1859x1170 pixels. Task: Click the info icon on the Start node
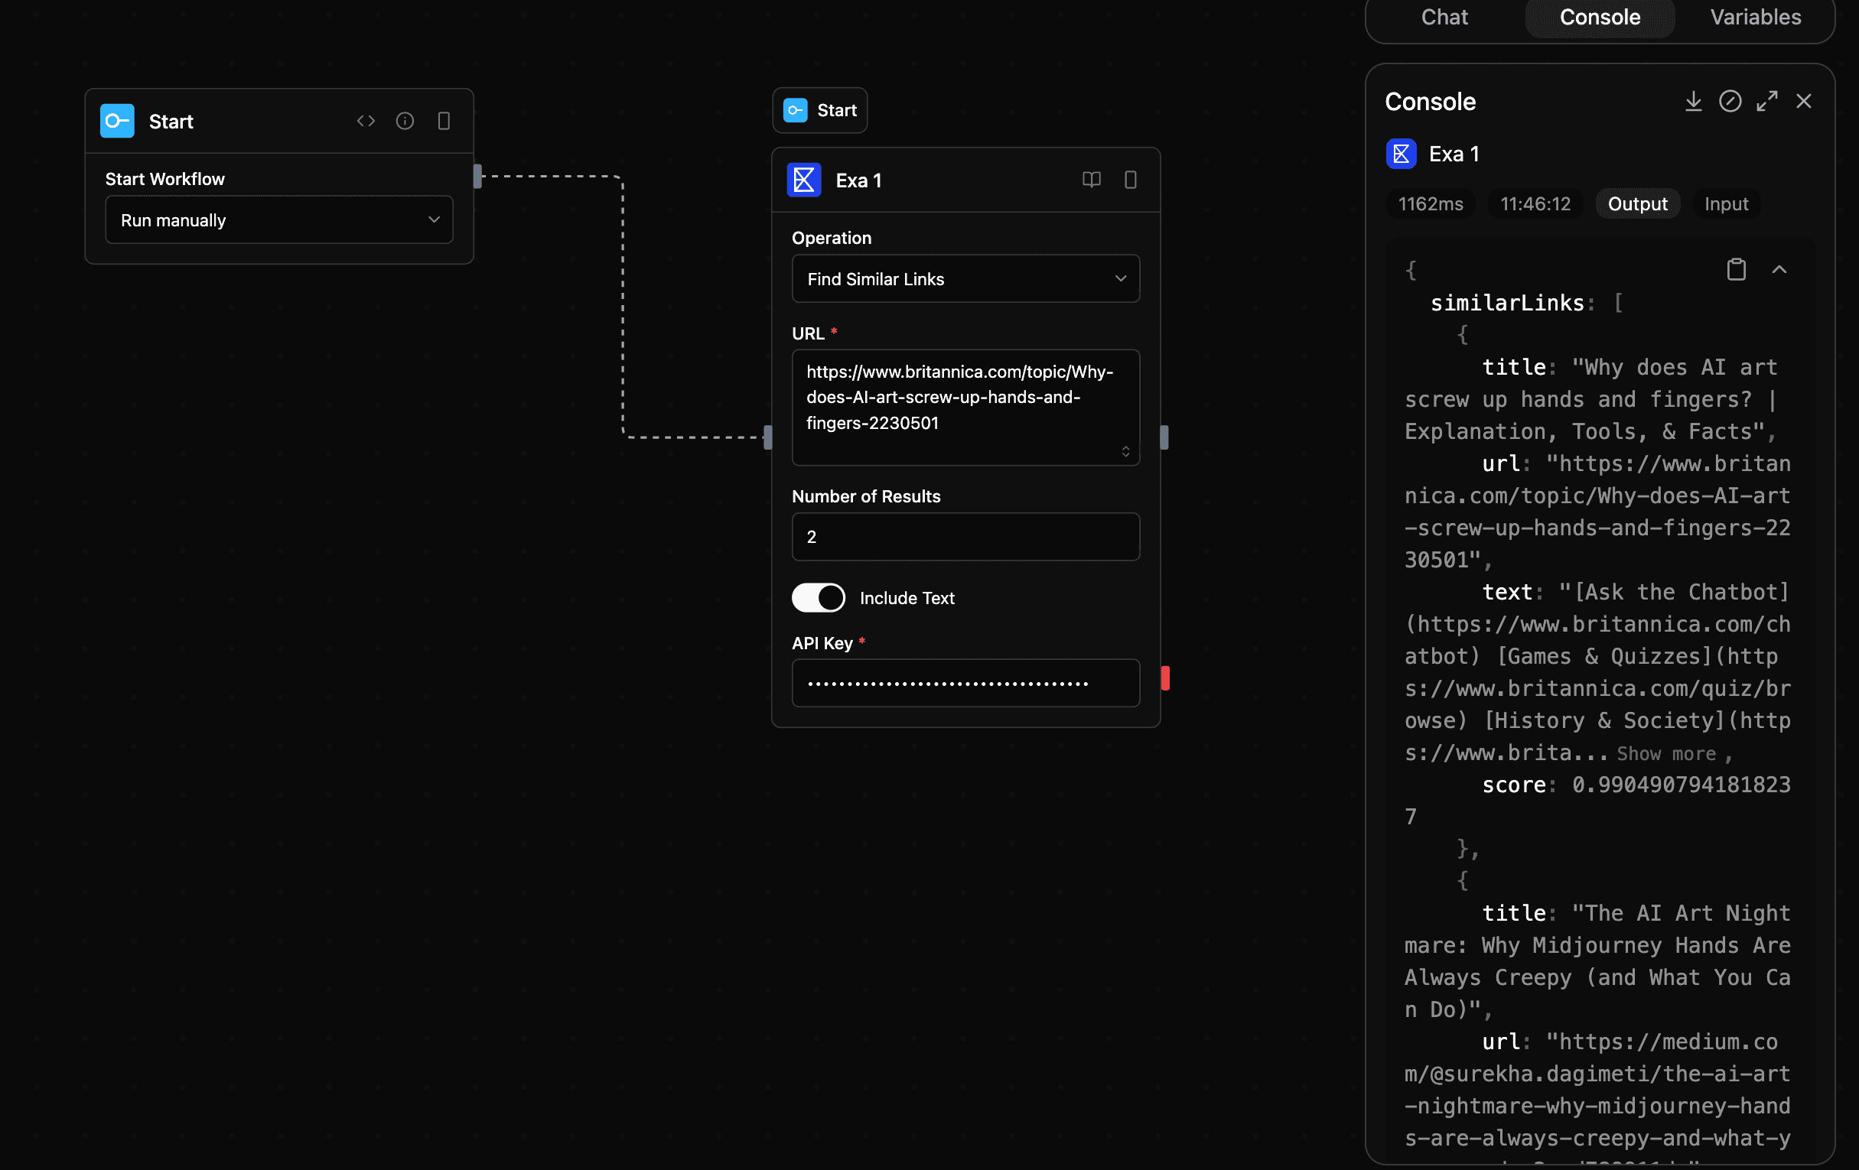(405, 121)
